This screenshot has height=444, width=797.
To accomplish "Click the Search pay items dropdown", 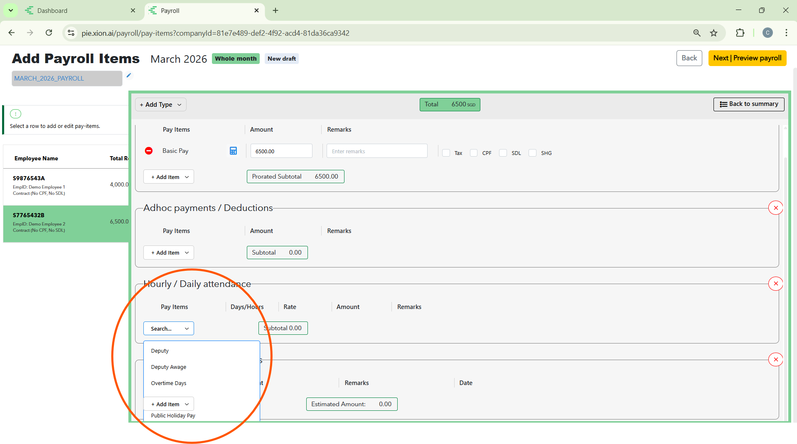I will (x=169, y=329).
